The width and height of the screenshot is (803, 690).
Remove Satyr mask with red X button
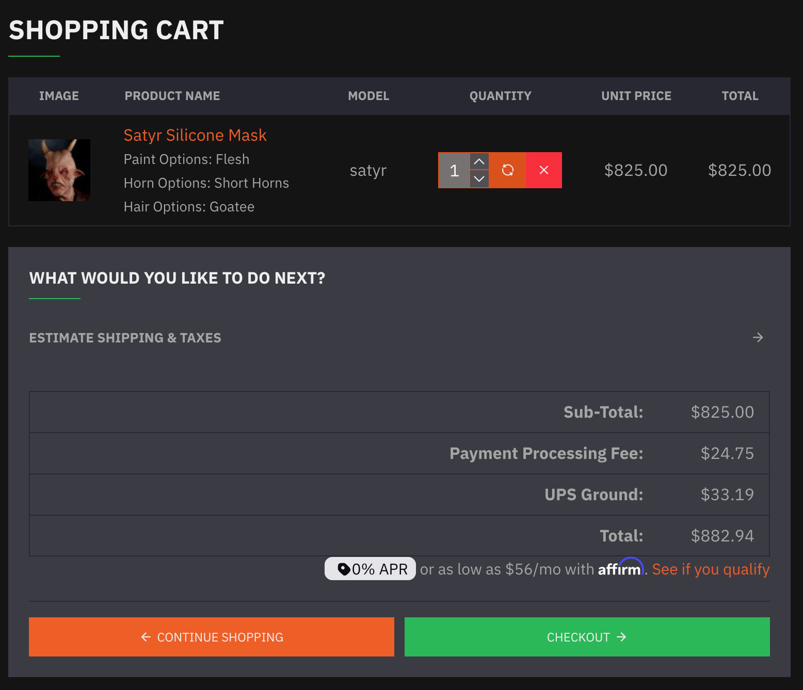(544, 170)
